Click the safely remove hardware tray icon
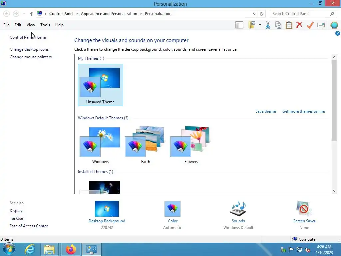 click(283, 250)
